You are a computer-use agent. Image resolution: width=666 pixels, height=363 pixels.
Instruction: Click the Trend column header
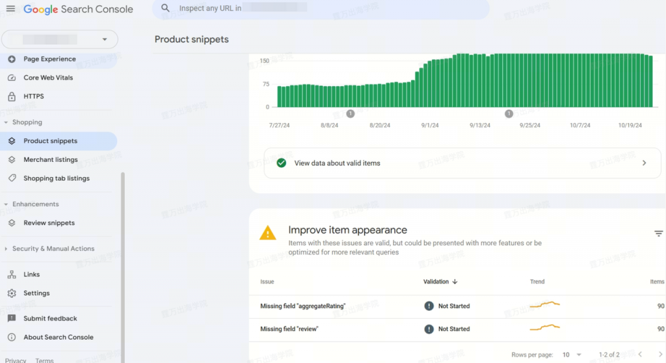(537, 282)
